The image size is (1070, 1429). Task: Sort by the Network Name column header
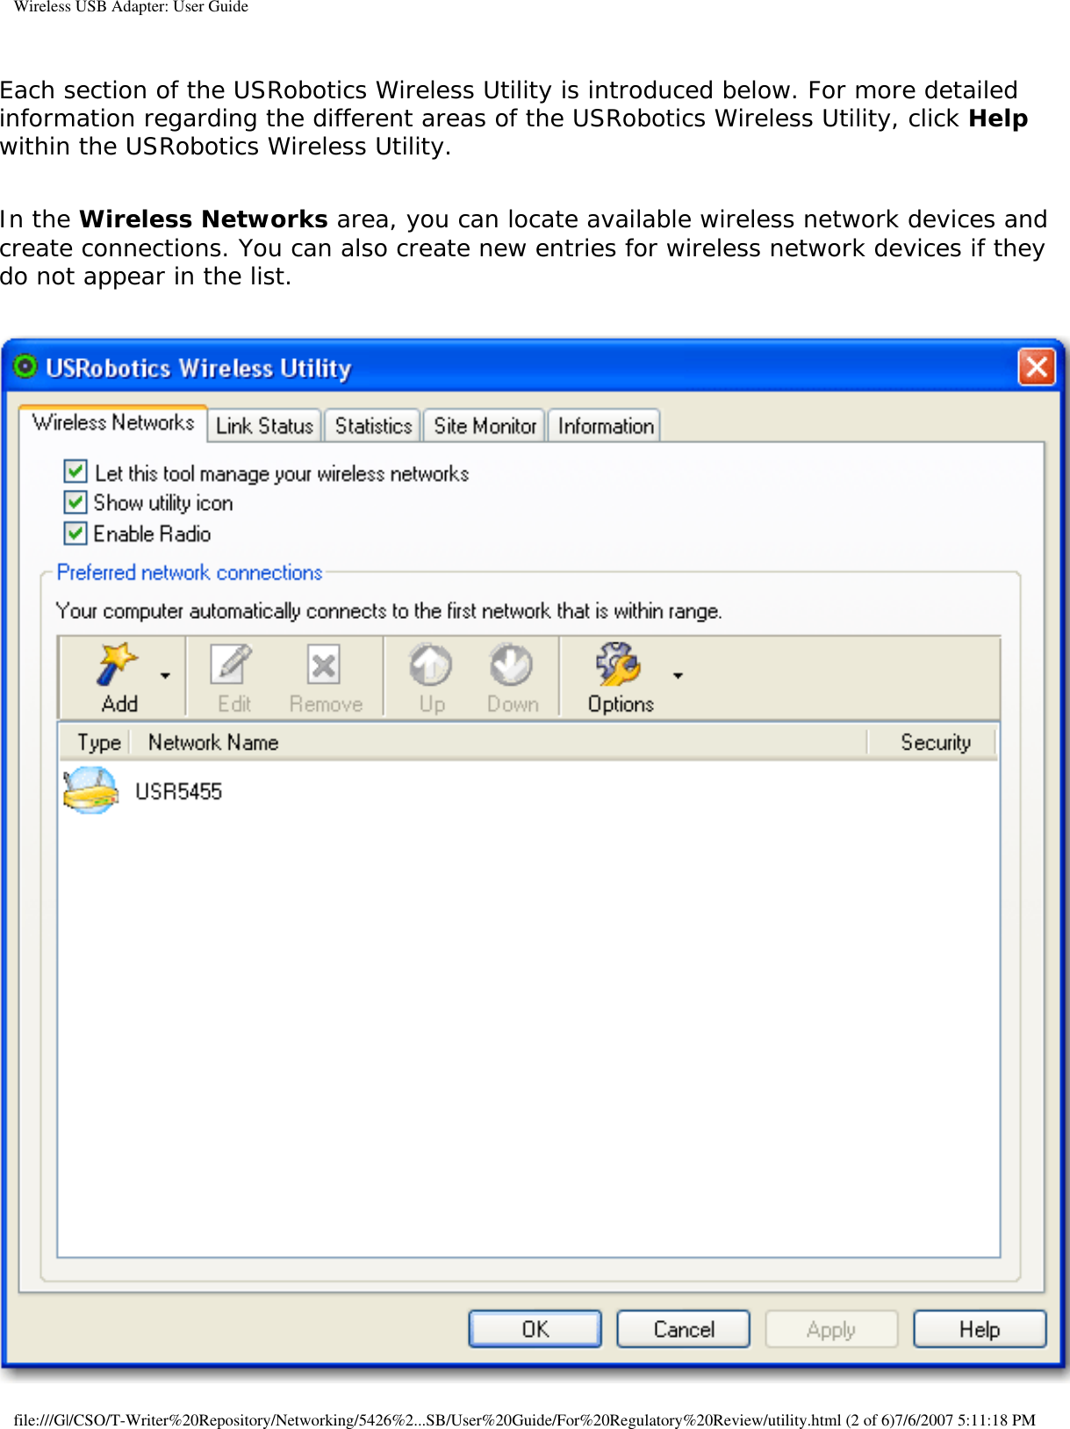(499, 743)
